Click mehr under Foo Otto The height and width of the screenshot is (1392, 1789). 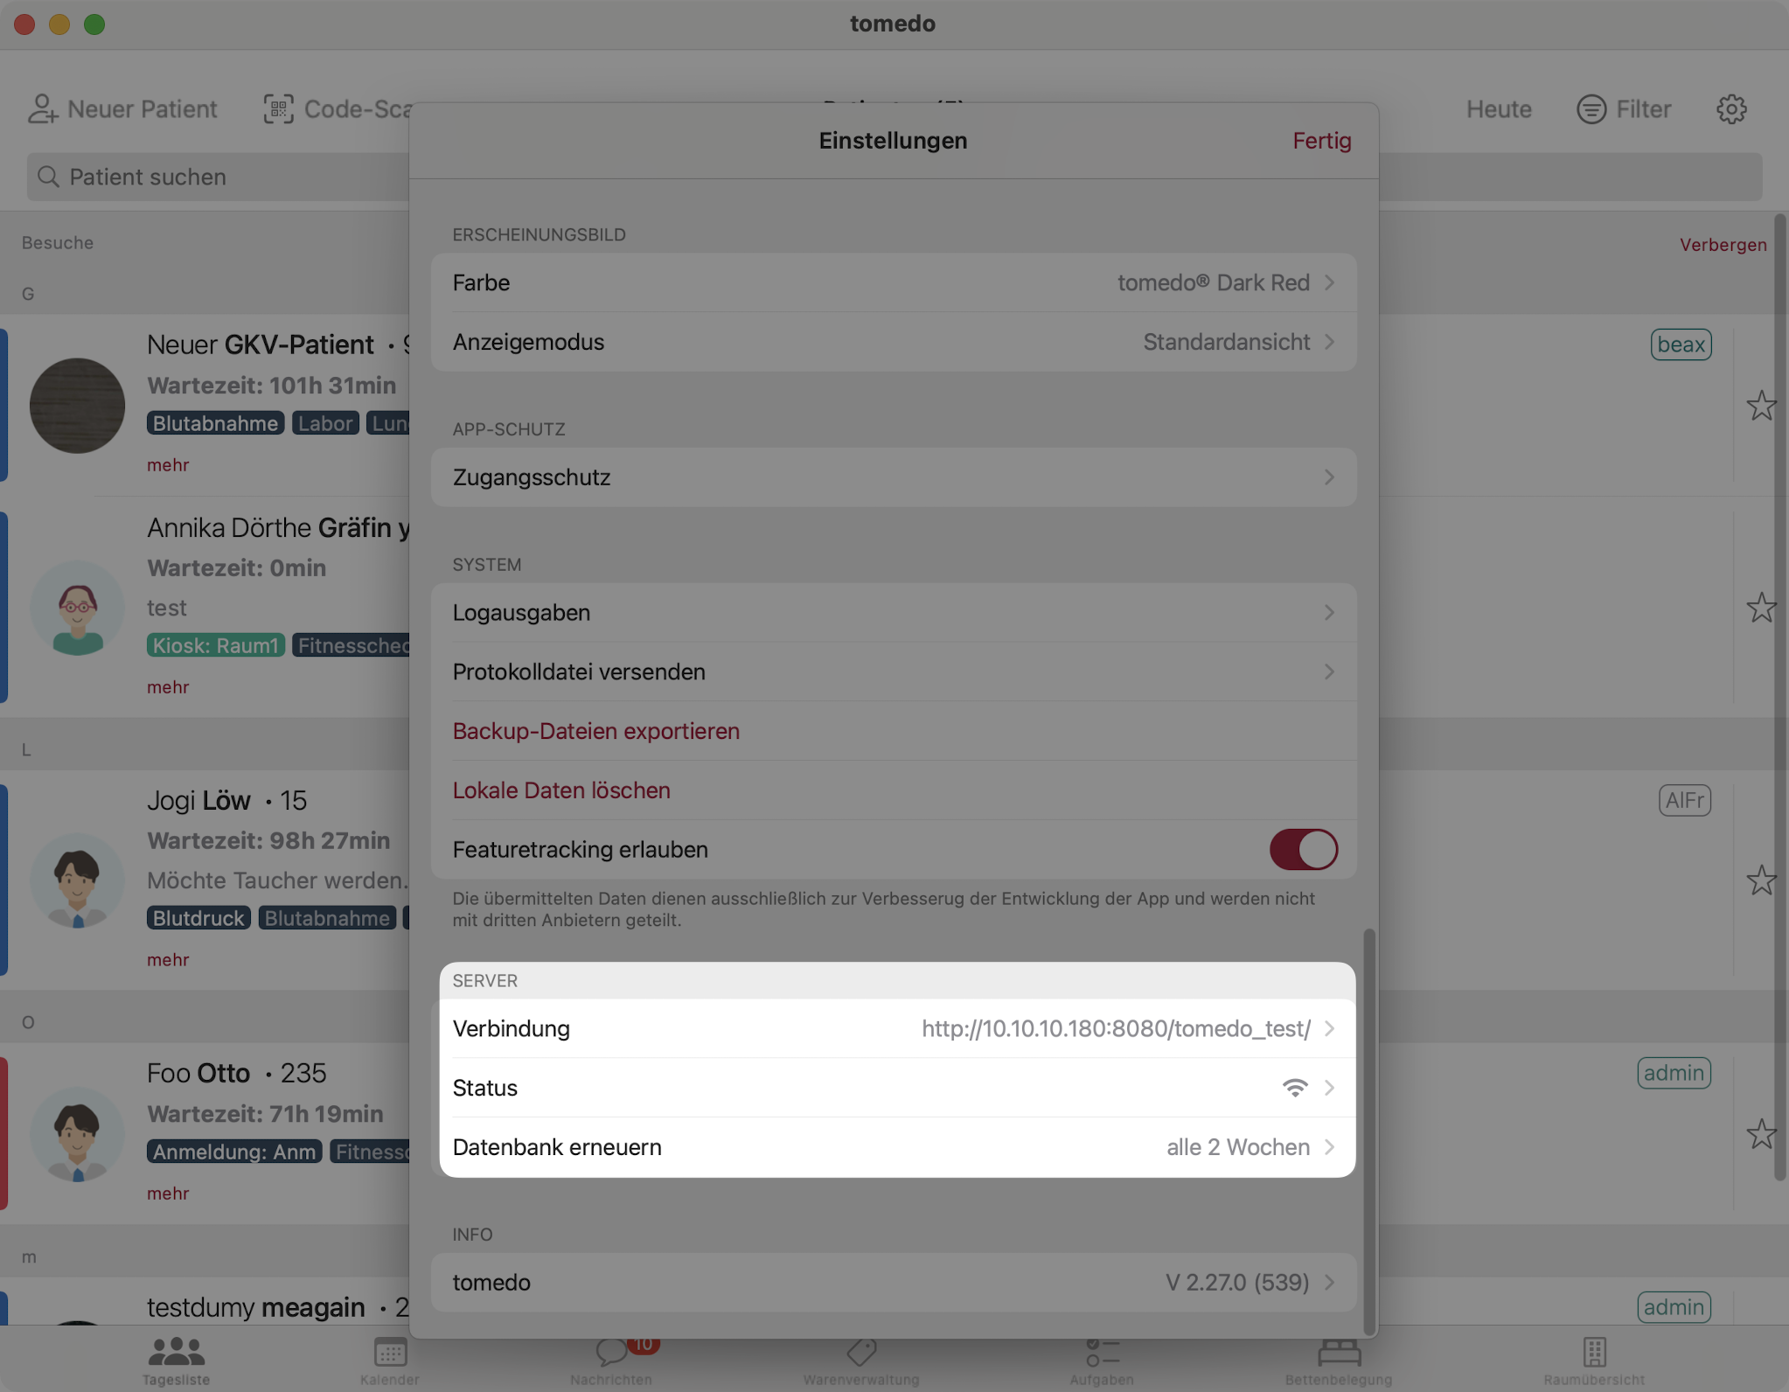pos(168,1194)
